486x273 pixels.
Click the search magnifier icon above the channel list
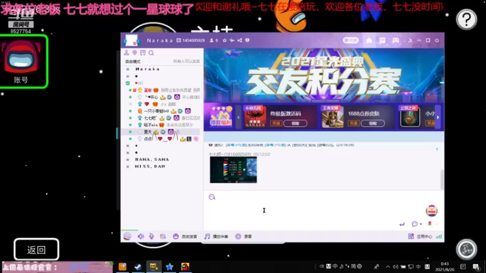point(151,53)
